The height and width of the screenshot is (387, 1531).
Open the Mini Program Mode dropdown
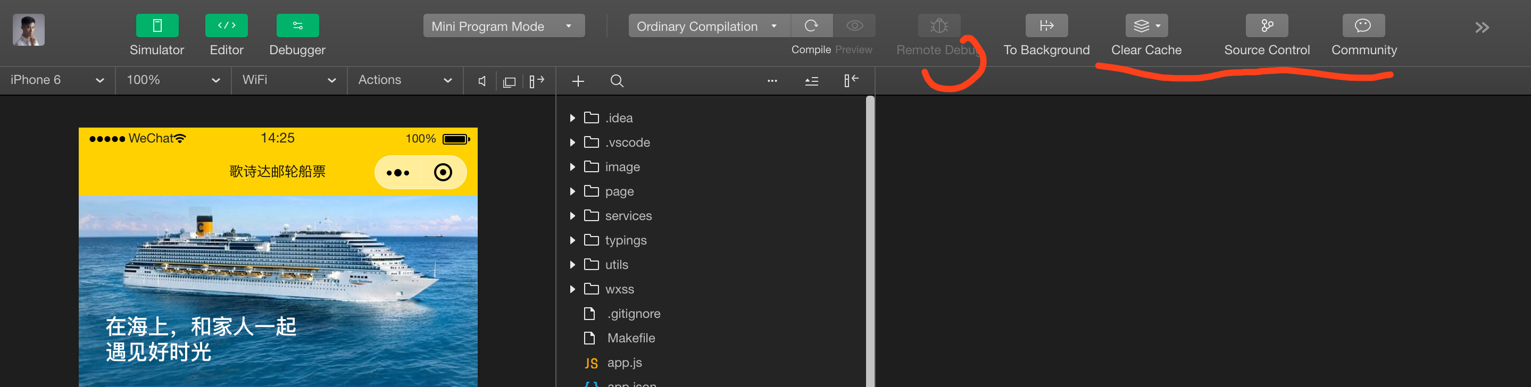pyautogui.click(x=504, y=26)
